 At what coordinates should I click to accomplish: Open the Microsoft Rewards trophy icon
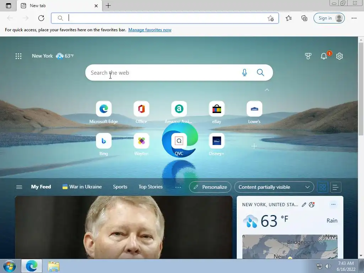(308, 56)
